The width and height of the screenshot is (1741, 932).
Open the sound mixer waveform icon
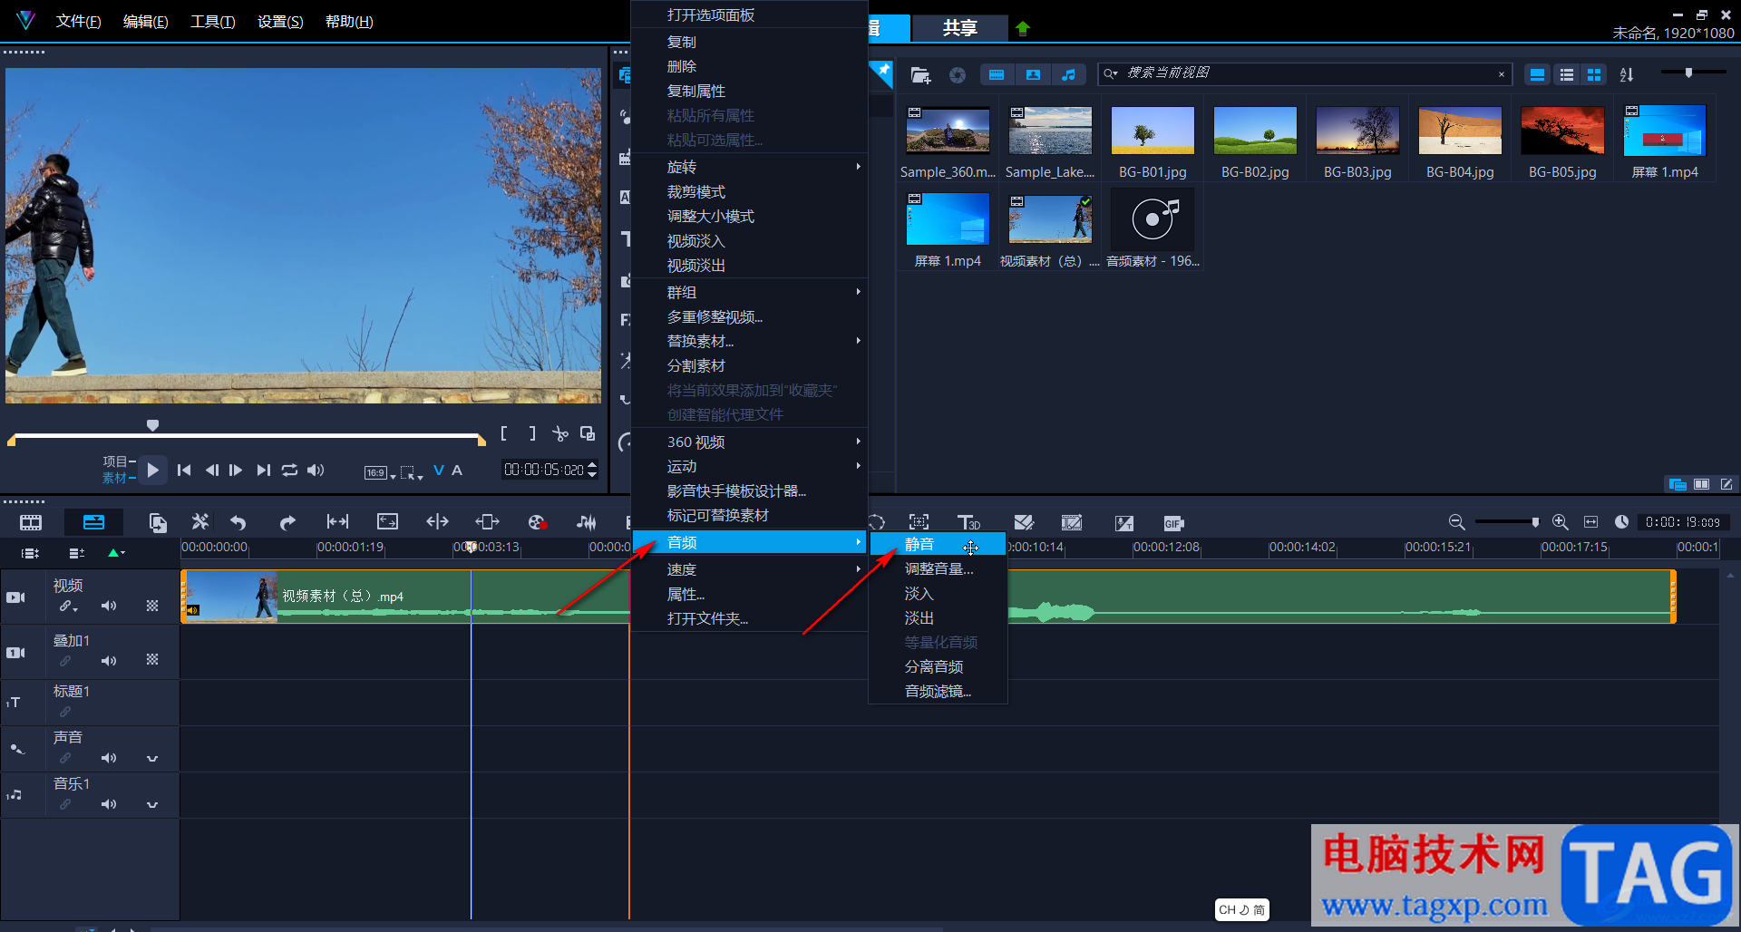[587, 522]
